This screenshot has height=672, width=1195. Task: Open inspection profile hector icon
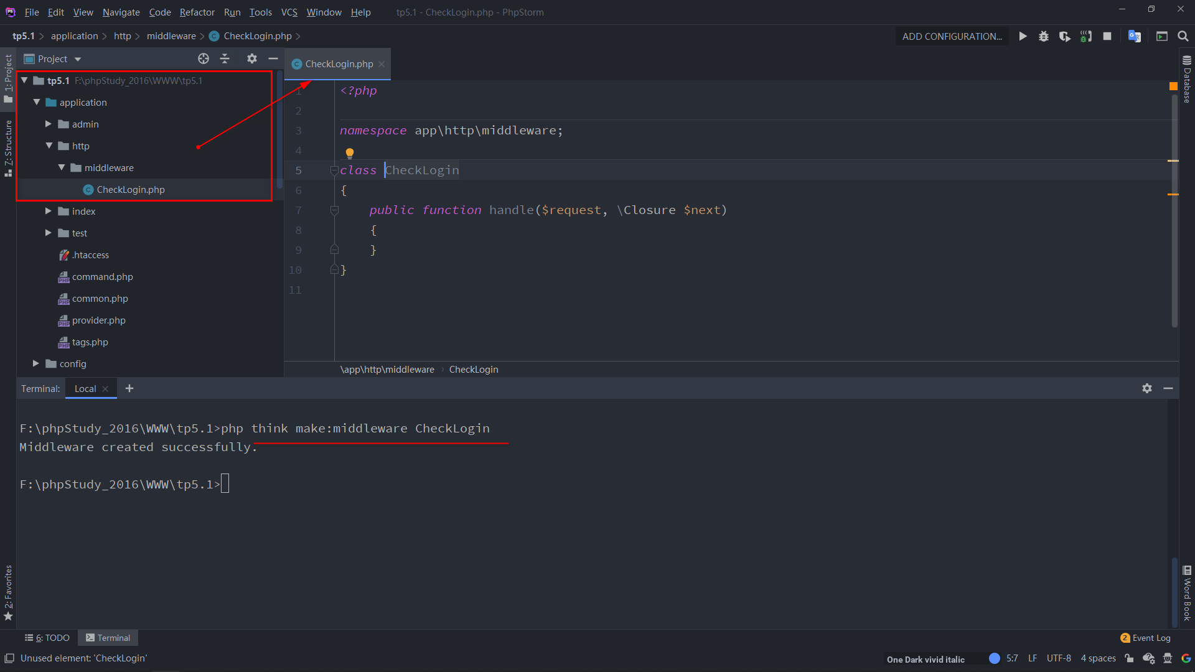pos(1168,658)
